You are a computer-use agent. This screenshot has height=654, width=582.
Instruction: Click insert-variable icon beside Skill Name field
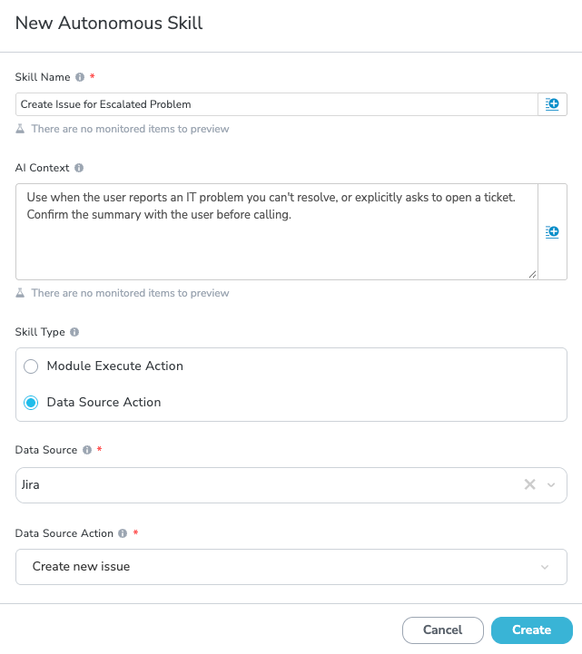[x=552, y=104]
